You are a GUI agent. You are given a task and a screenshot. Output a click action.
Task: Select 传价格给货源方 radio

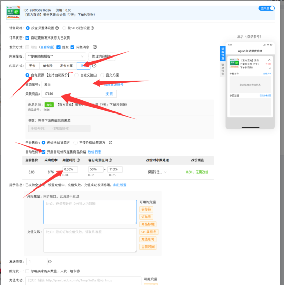point(43,143)
